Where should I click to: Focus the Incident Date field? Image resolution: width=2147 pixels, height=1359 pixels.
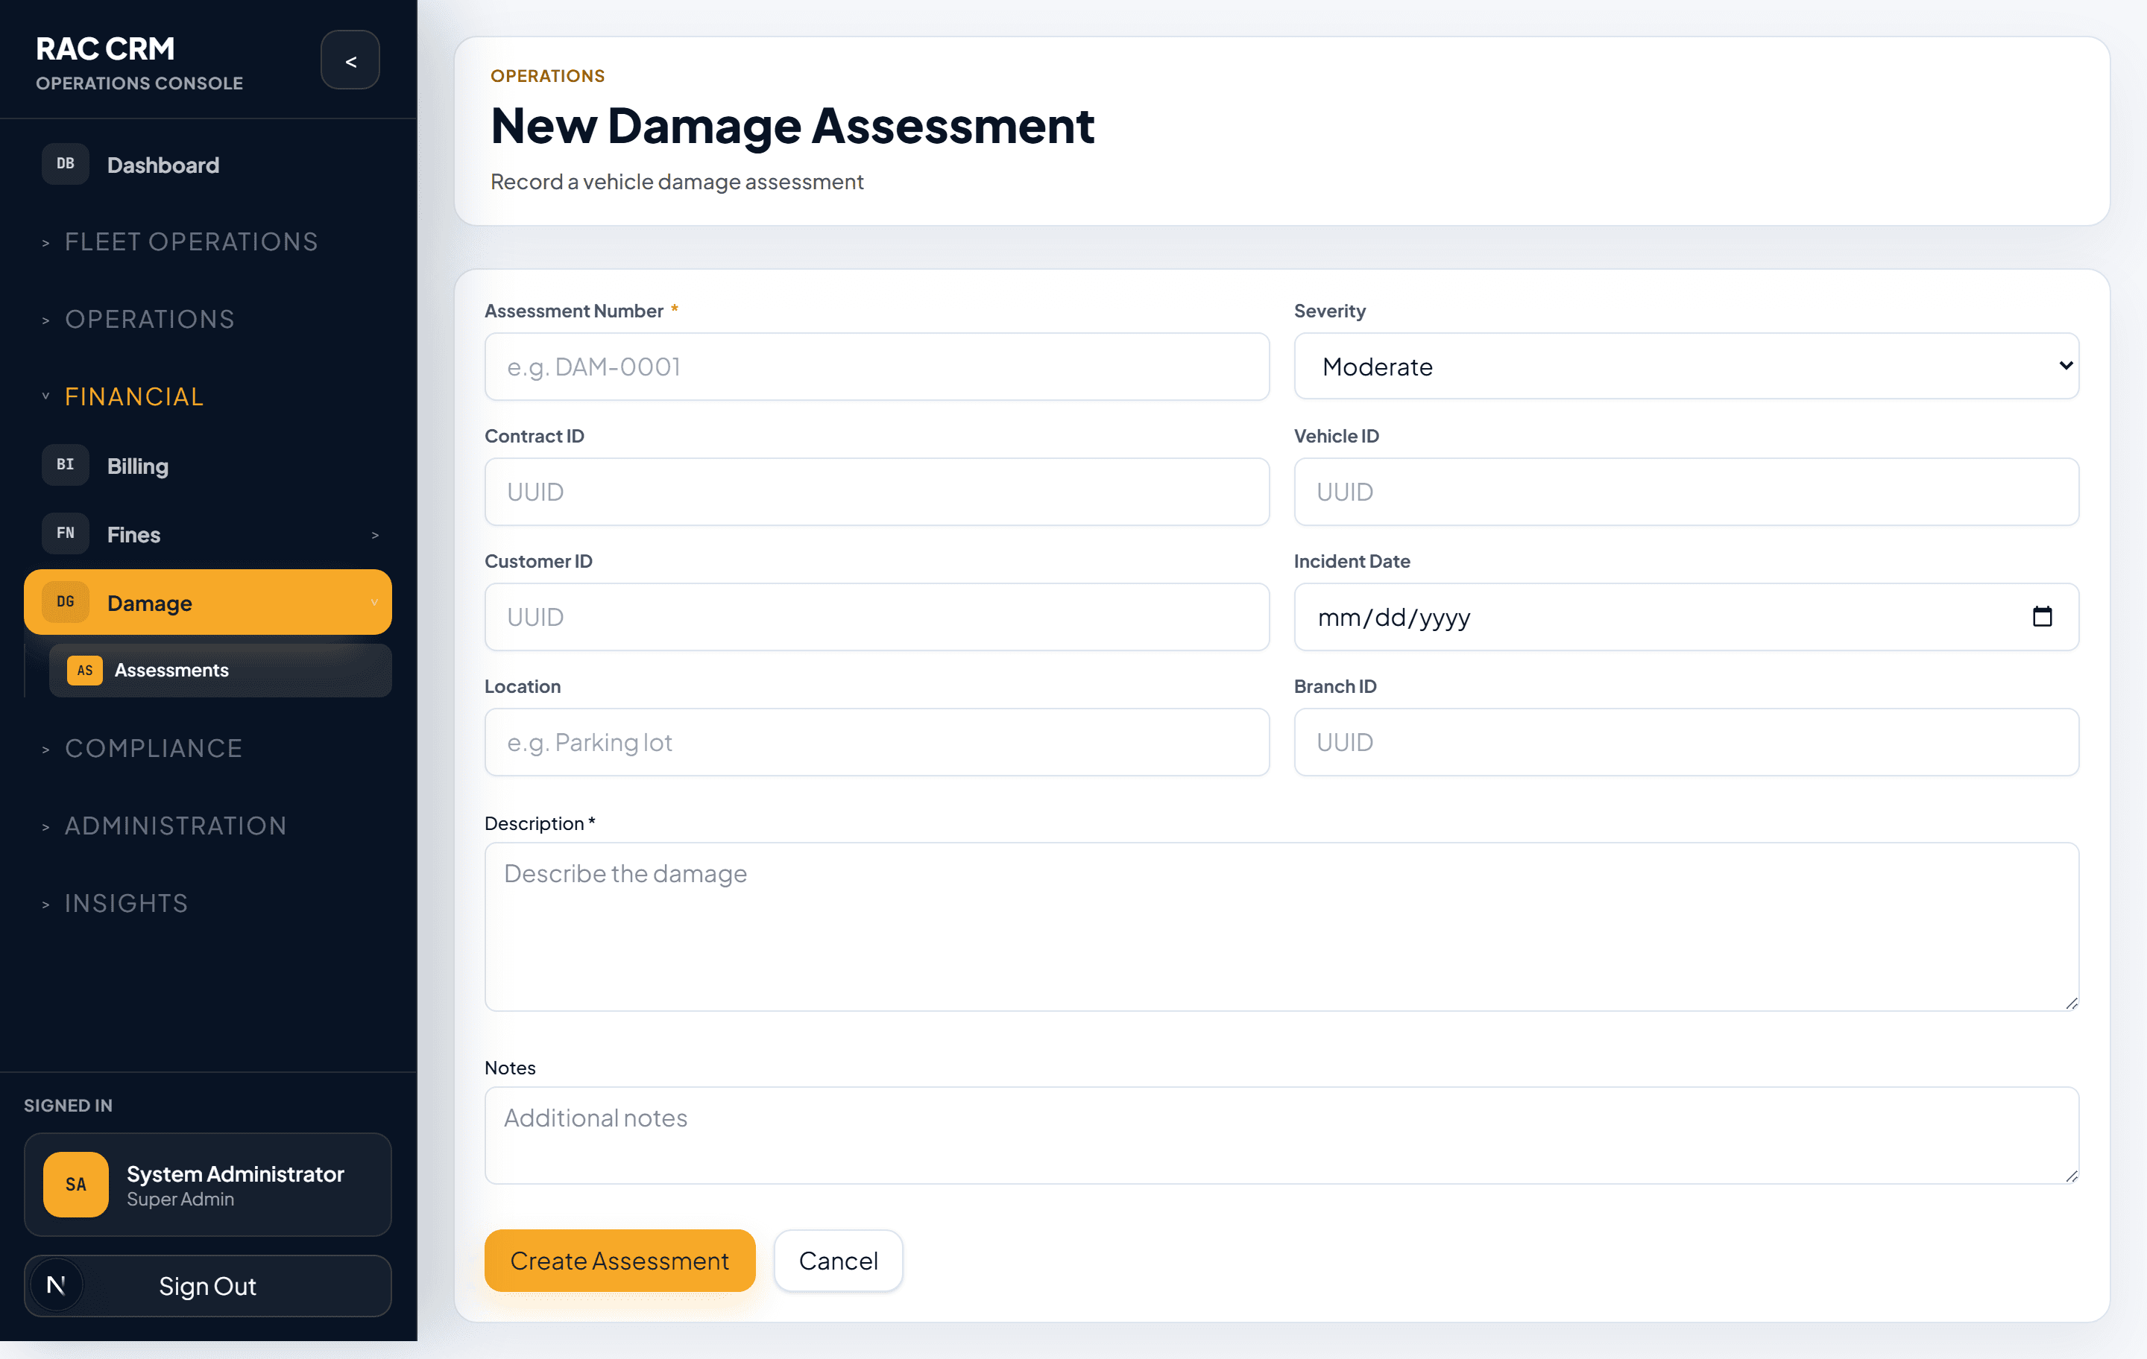[x=1686, y=617]
